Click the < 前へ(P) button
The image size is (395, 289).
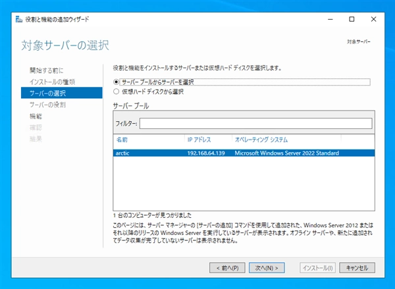[x=227, y=268]
